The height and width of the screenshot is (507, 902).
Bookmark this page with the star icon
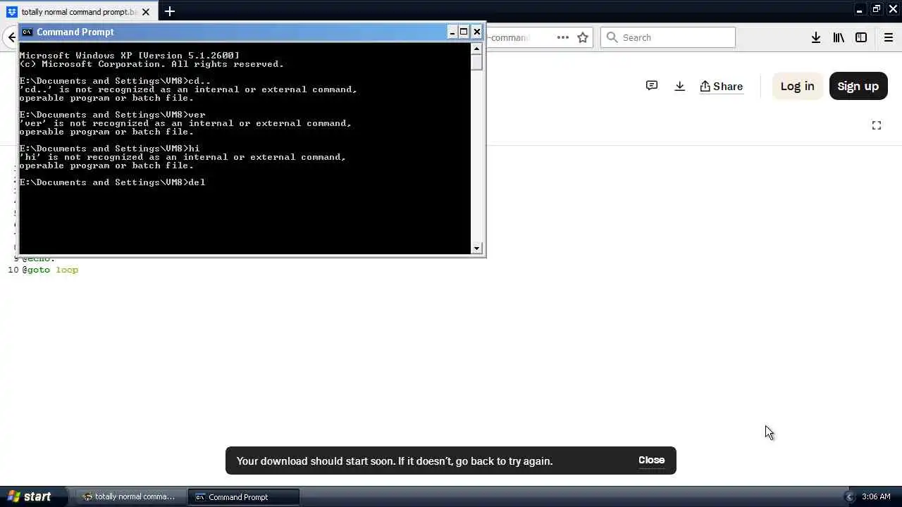(x=583, y=37)
